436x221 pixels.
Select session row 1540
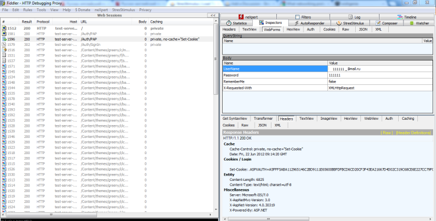107,104
